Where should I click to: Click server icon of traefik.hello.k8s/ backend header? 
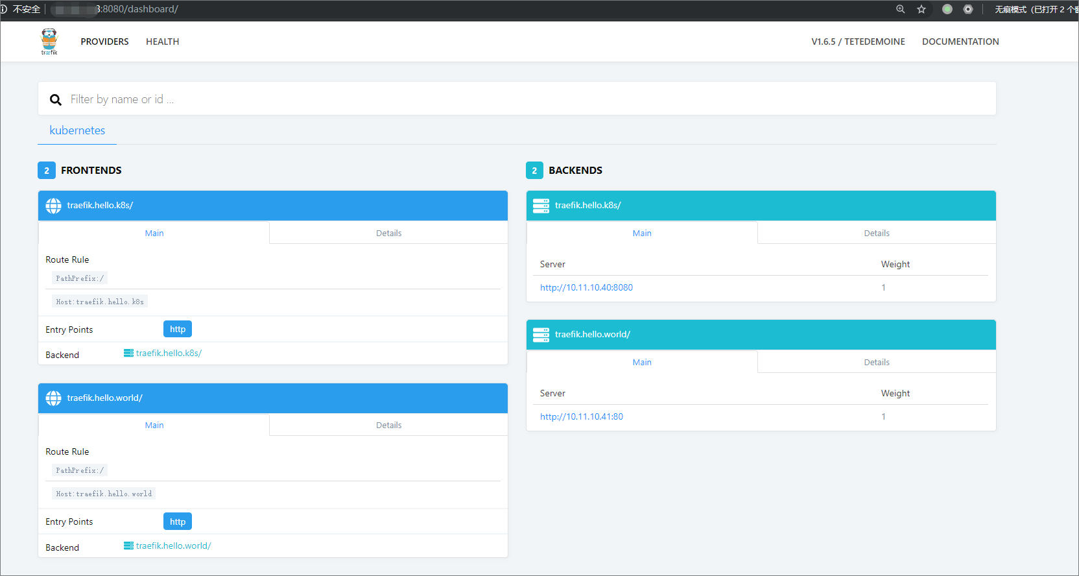pos(541,206)
